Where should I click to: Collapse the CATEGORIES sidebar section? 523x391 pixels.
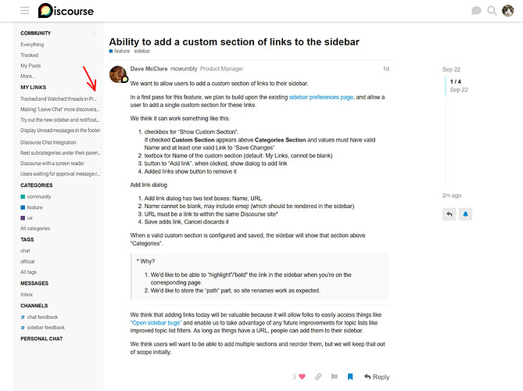pos(37,185)
